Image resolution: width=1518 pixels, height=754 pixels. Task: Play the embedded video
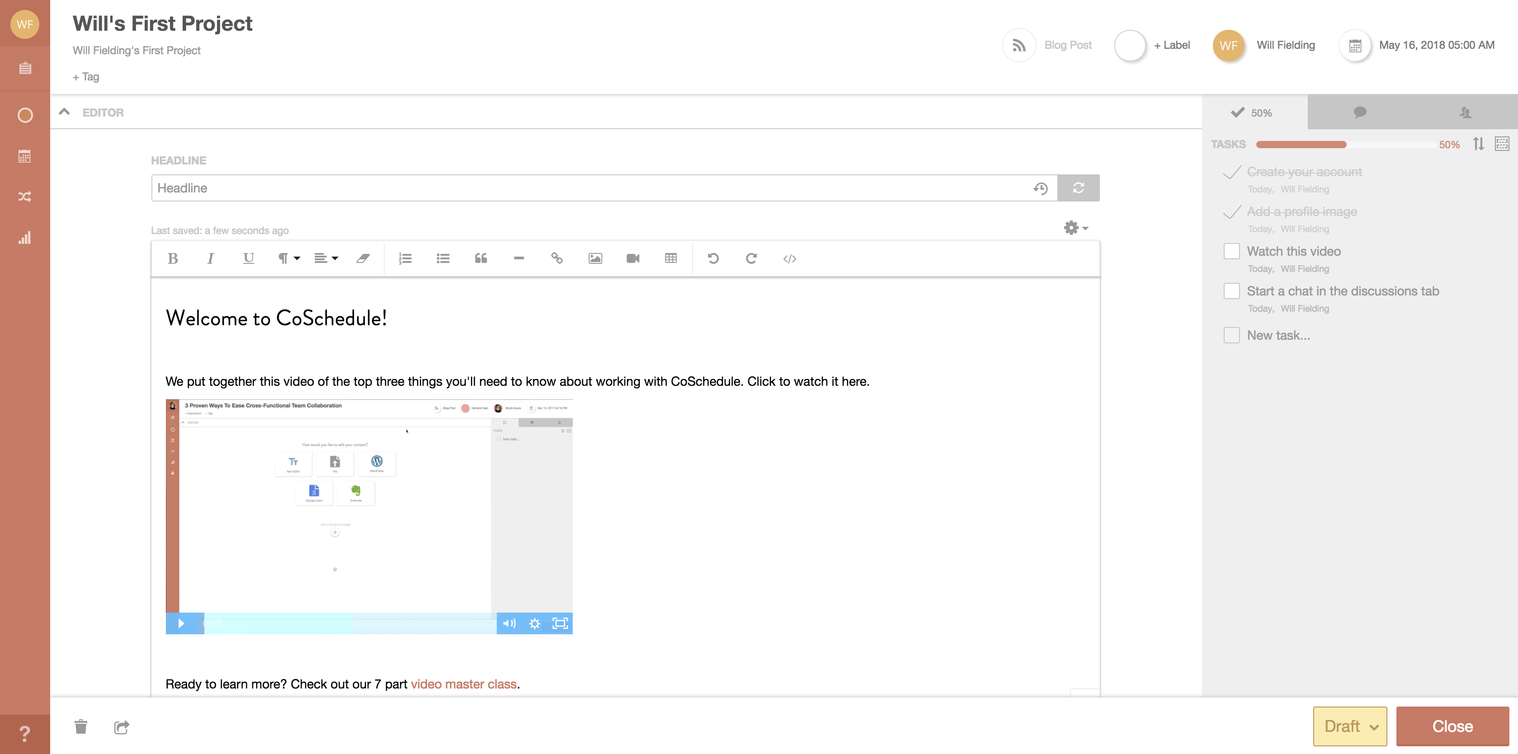click(x=182, y=623)
